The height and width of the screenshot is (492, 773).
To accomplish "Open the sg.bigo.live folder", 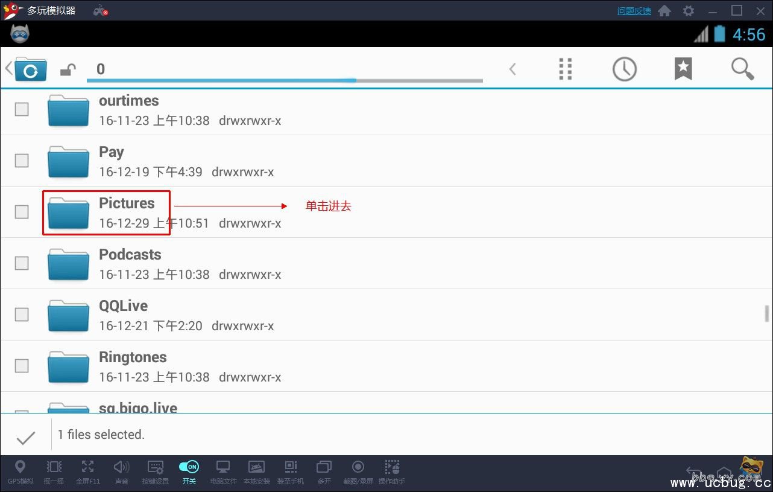I will point(386,403).
